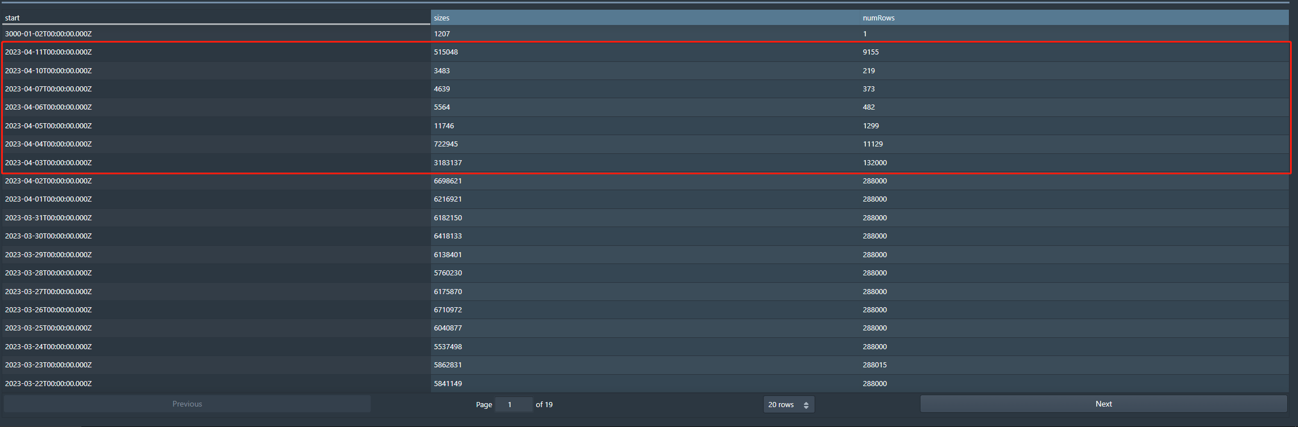The width and height of the screenshot is (1298, 427).
Task: Sort table by start column header
Action: tap(13, 18)
